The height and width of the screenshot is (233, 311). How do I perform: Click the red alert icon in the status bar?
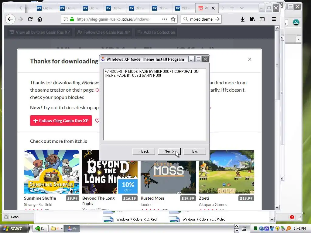click(x=292, y=217)
